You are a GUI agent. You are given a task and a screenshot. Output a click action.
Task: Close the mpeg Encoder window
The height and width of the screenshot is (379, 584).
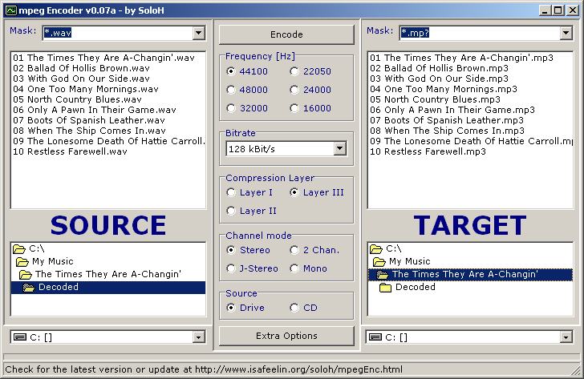[x=573, y=10]
